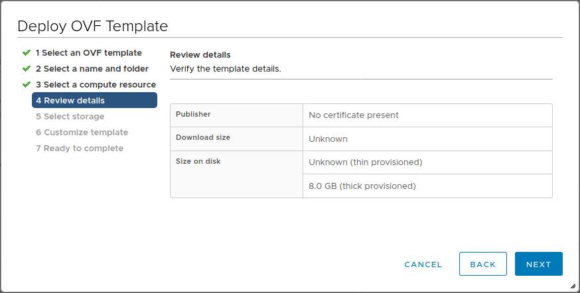The height and width of the screenshot is (293, 580).
Task: Select the highlighted Review details step
Action: [x=94, y=100]
